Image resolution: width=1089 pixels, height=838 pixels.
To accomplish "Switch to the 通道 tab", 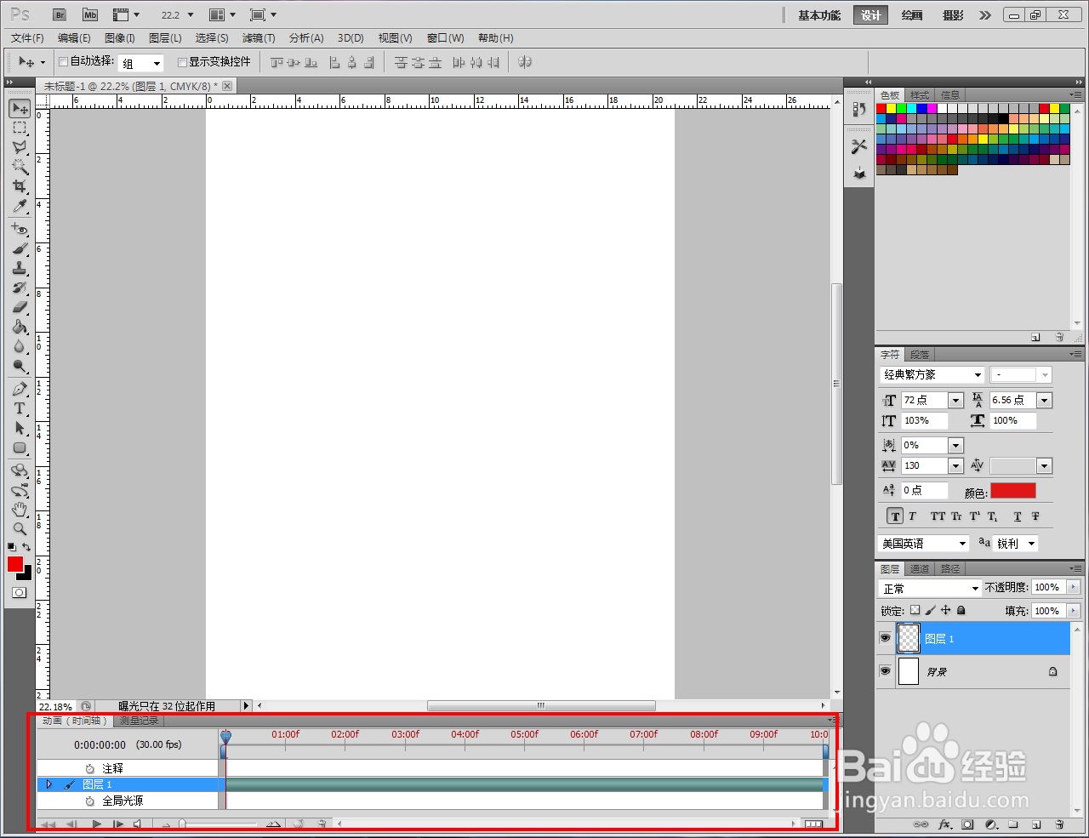I will point(920,569).
